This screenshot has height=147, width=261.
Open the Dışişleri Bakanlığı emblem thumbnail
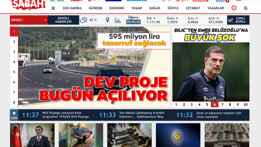178,135
